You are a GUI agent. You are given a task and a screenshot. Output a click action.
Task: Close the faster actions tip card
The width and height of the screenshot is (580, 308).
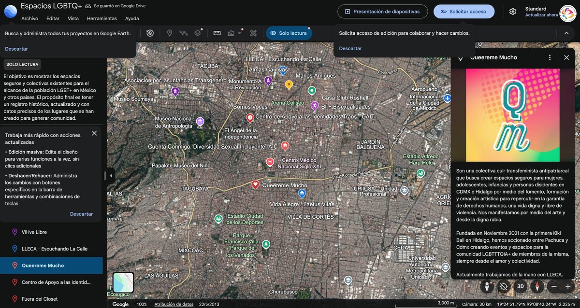click(94, 133)
